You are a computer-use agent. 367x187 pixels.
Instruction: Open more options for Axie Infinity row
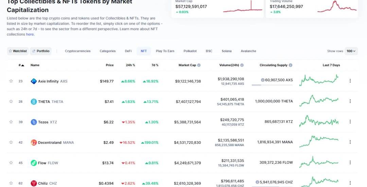(350, 81)
